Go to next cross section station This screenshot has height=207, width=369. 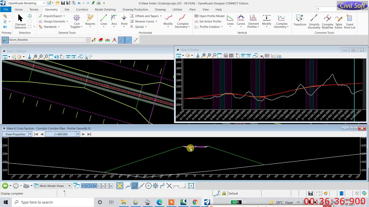coord(83,134)
